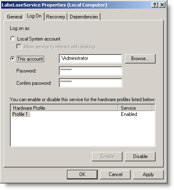
Task: Select the This account radio button
Action: click(13, 59)
